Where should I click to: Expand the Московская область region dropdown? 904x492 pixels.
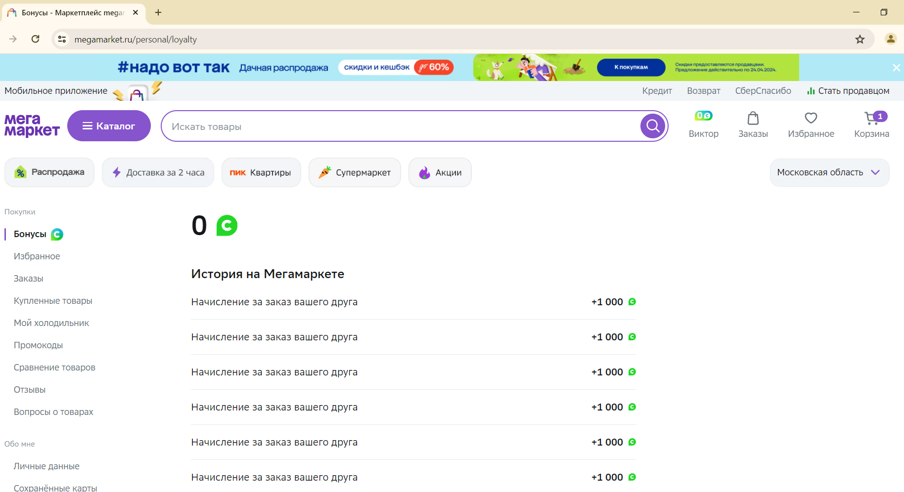829,172
